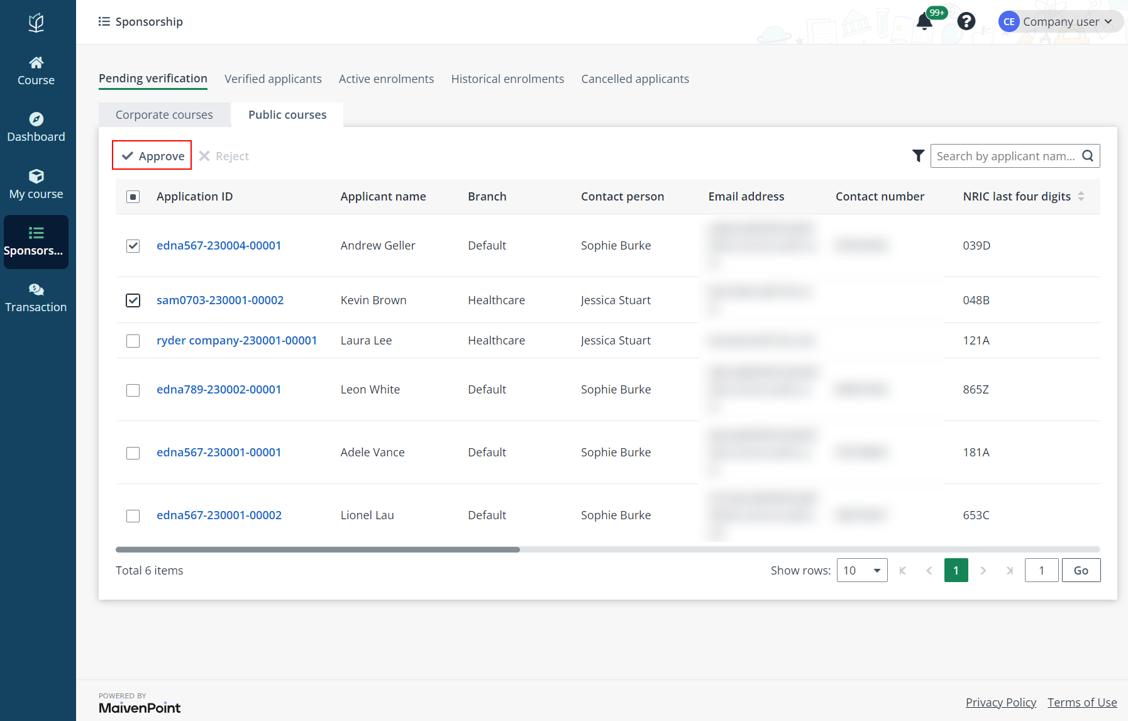Click the search magnifier icon
The image size is (1128, 721).
[x=1088, y=156]
